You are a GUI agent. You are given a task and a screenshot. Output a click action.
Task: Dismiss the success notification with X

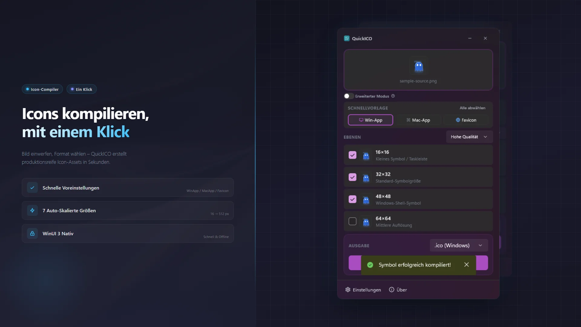[467, 265]
